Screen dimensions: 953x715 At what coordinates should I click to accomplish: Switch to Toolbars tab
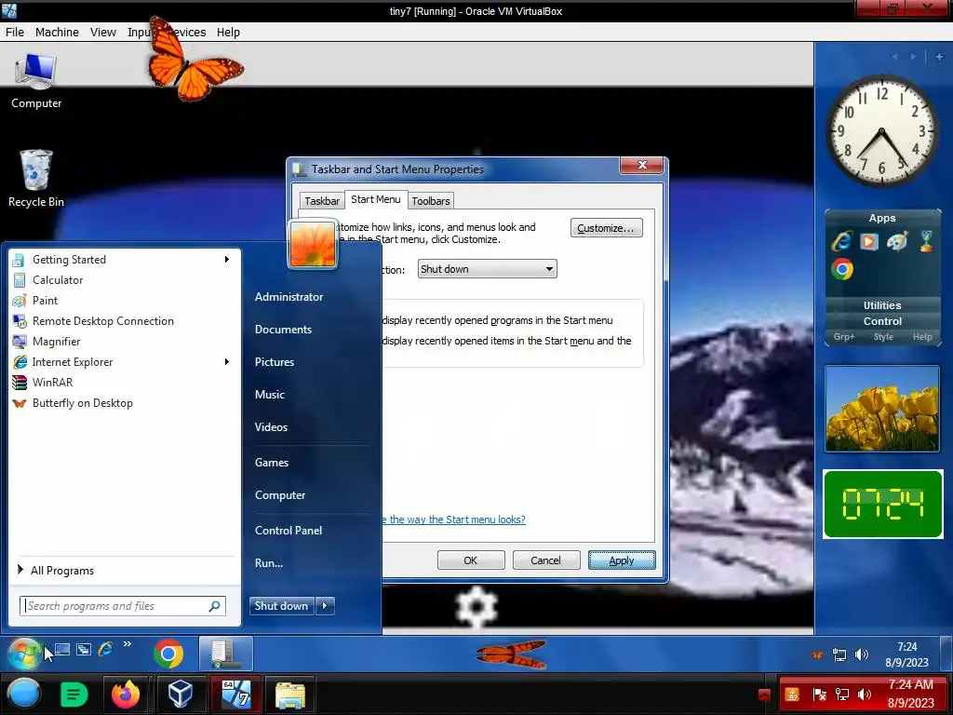click(x=430, y=201)
